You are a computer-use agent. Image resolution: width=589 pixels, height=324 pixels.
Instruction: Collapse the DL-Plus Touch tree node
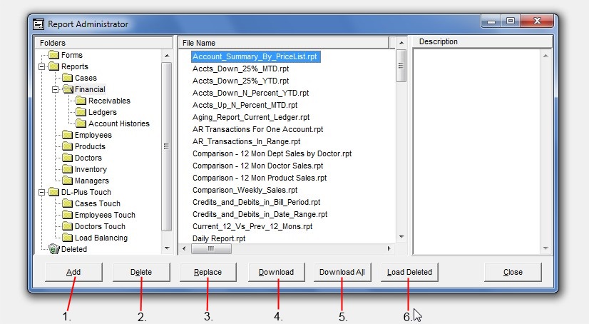pos(42,192)
